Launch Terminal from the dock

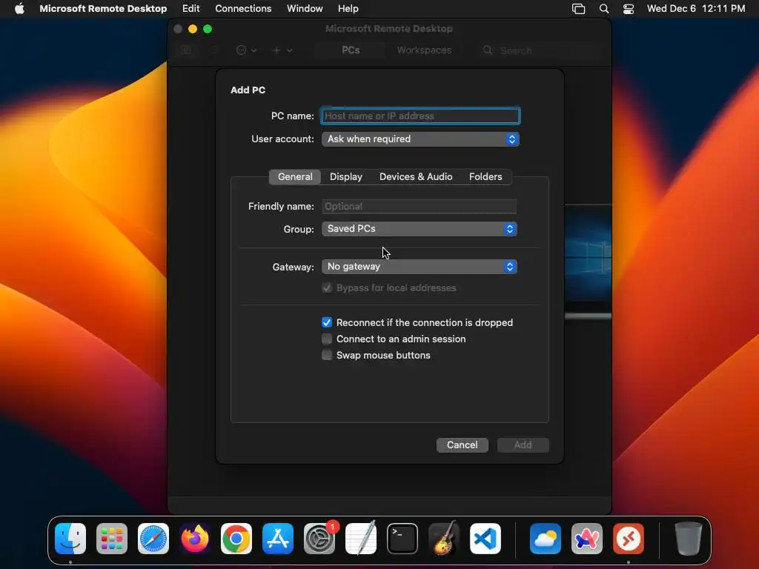[x=402, y=539]
